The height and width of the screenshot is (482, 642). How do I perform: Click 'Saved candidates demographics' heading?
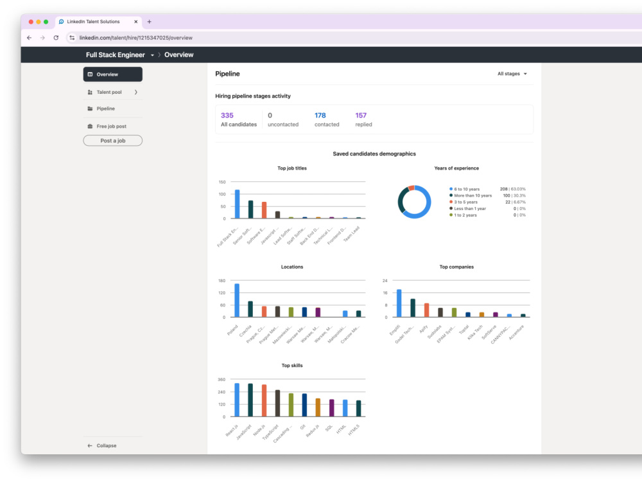coord(374,154)
